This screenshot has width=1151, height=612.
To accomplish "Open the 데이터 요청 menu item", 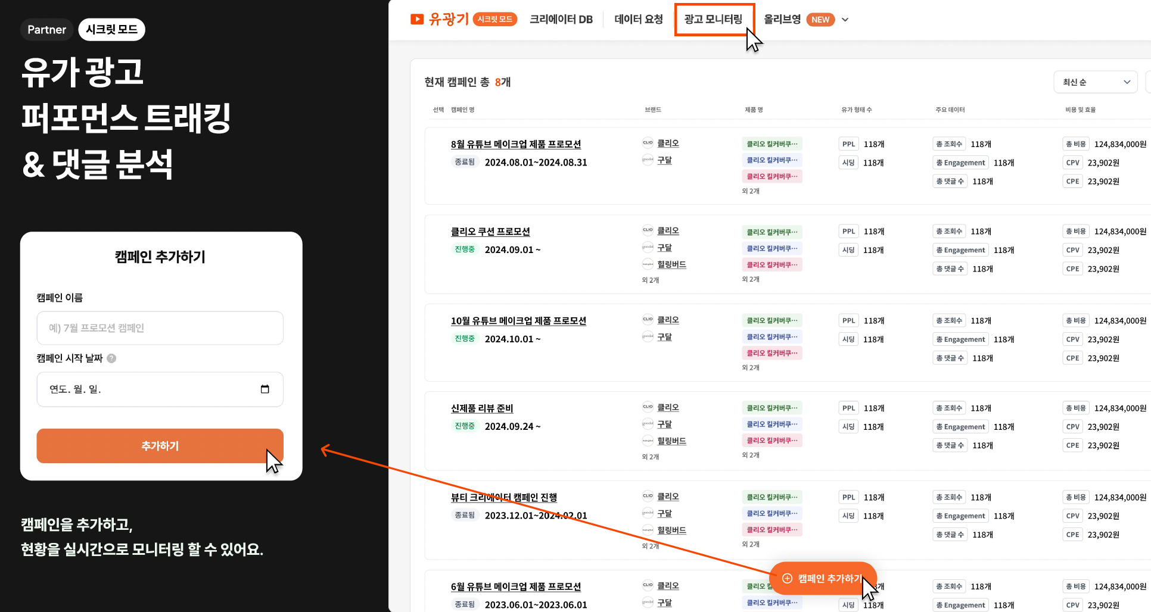I will [638, 19].
